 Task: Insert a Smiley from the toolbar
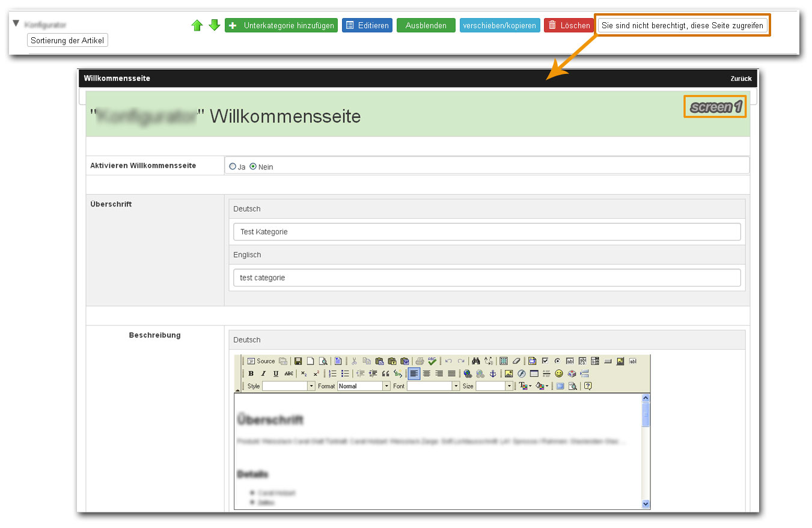558,374
